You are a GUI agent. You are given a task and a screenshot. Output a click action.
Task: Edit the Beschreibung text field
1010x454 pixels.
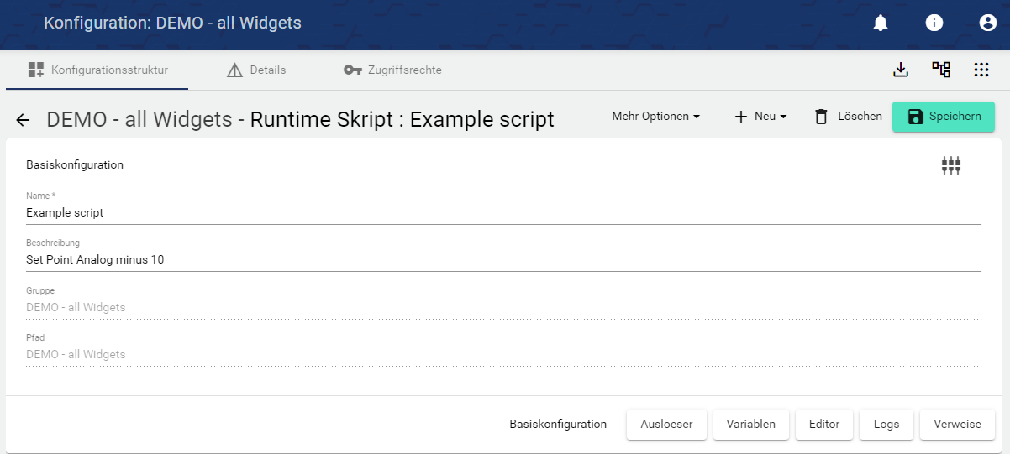click(x=502, y=260)
